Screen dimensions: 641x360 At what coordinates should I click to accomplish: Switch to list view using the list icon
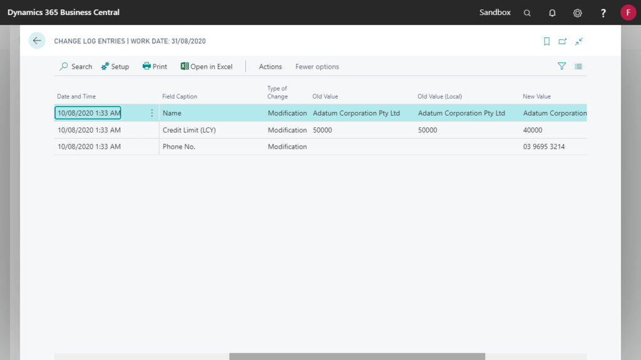click(578, 66)
